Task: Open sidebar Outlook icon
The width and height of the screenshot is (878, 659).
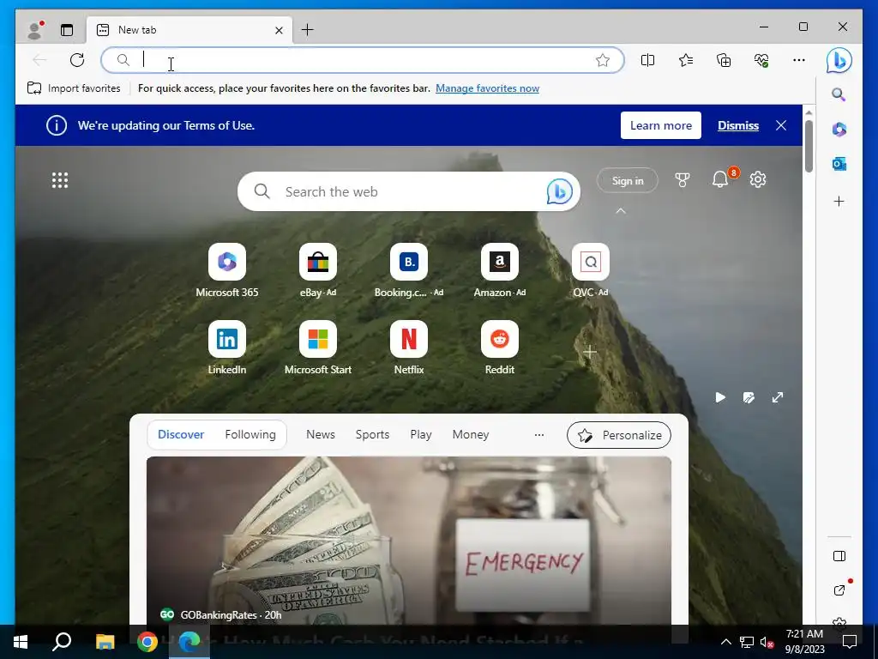Action: [839, 164]
